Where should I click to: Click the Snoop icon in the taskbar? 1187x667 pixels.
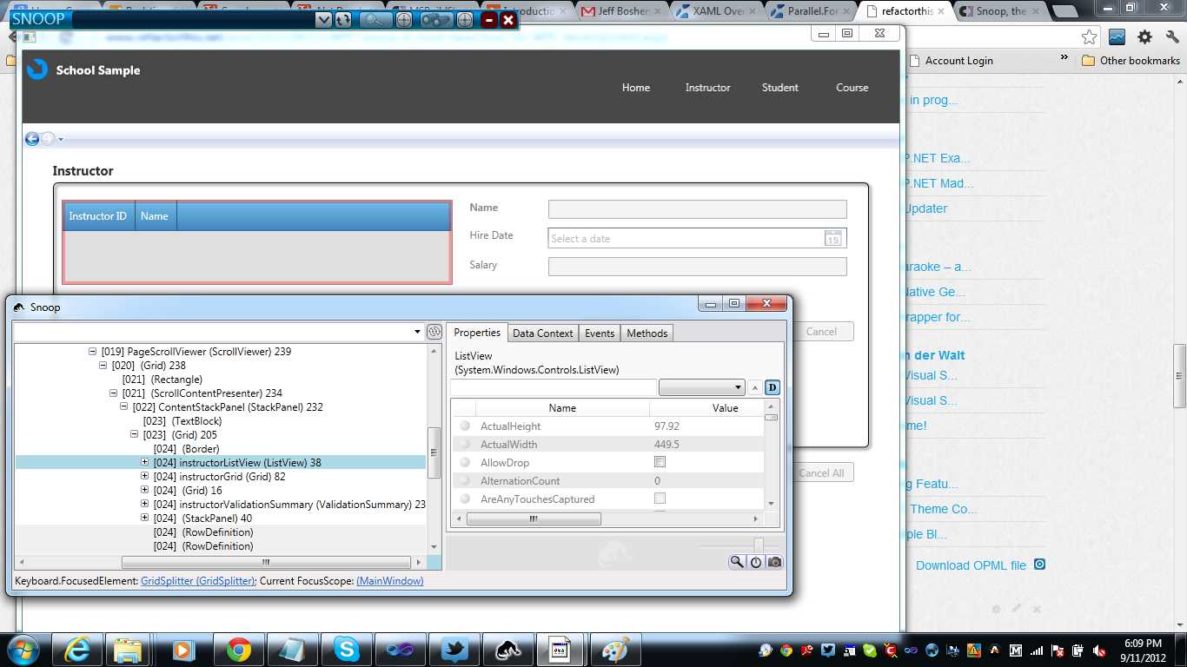click(508, 650)
